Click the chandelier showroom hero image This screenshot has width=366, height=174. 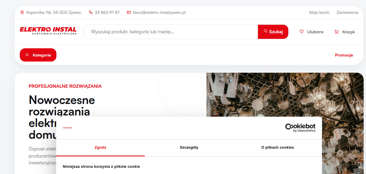coord(285,94)
